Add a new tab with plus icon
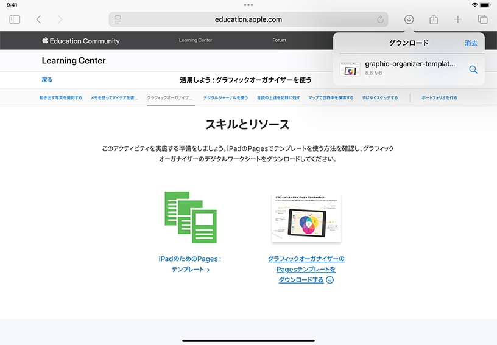The height and width of the screenshot is (345, 497). (x=458, y=19)
